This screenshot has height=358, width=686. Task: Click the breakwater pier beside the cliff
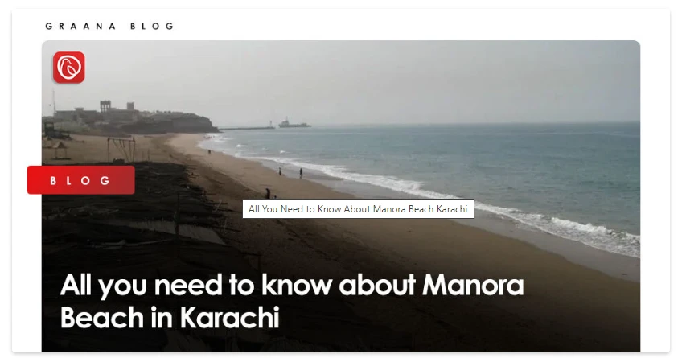246,128
